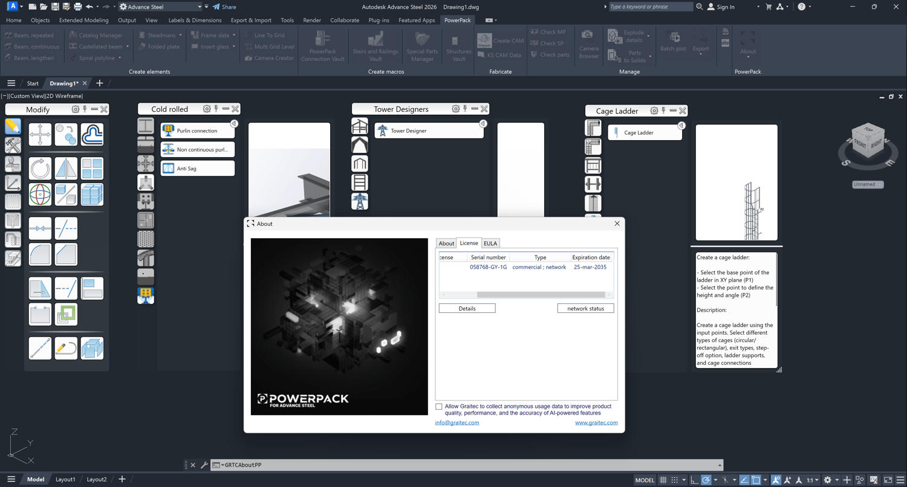Open Cage Ladder palette settings gear

pyautogui.click(x=654, y=111)
